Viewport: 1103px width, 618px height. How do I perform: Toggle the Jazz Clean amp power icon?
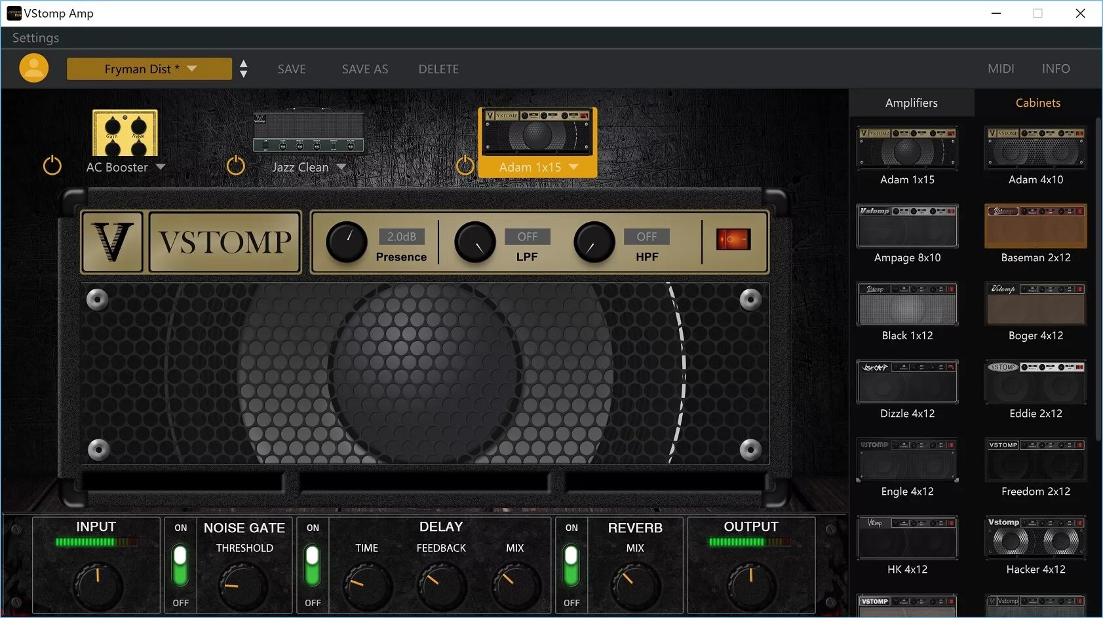tap(236, 166)
